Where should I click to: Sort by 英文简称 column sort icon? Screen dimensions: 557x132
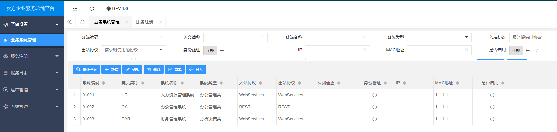click(143, 83)
